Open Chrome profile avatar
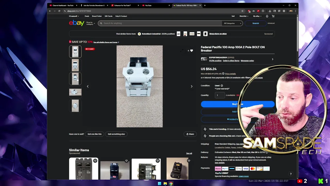 pyautogui.click(x=291, y=11)
